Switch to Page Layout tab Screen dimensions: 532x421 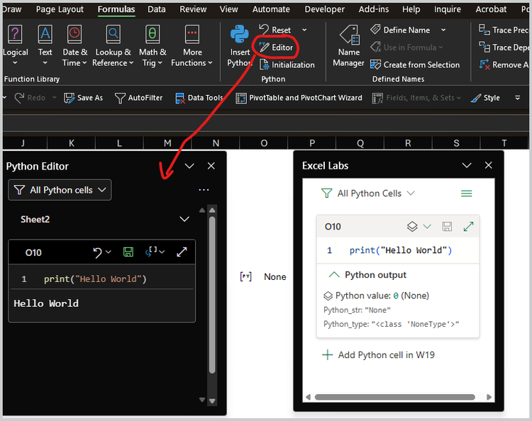click(60, 9)
